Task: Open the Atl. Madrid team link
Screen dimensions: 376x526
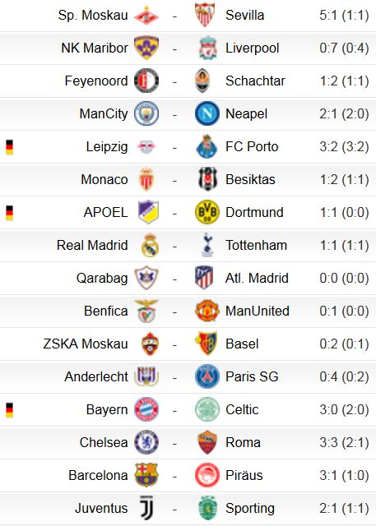Action: pos(257,278)
